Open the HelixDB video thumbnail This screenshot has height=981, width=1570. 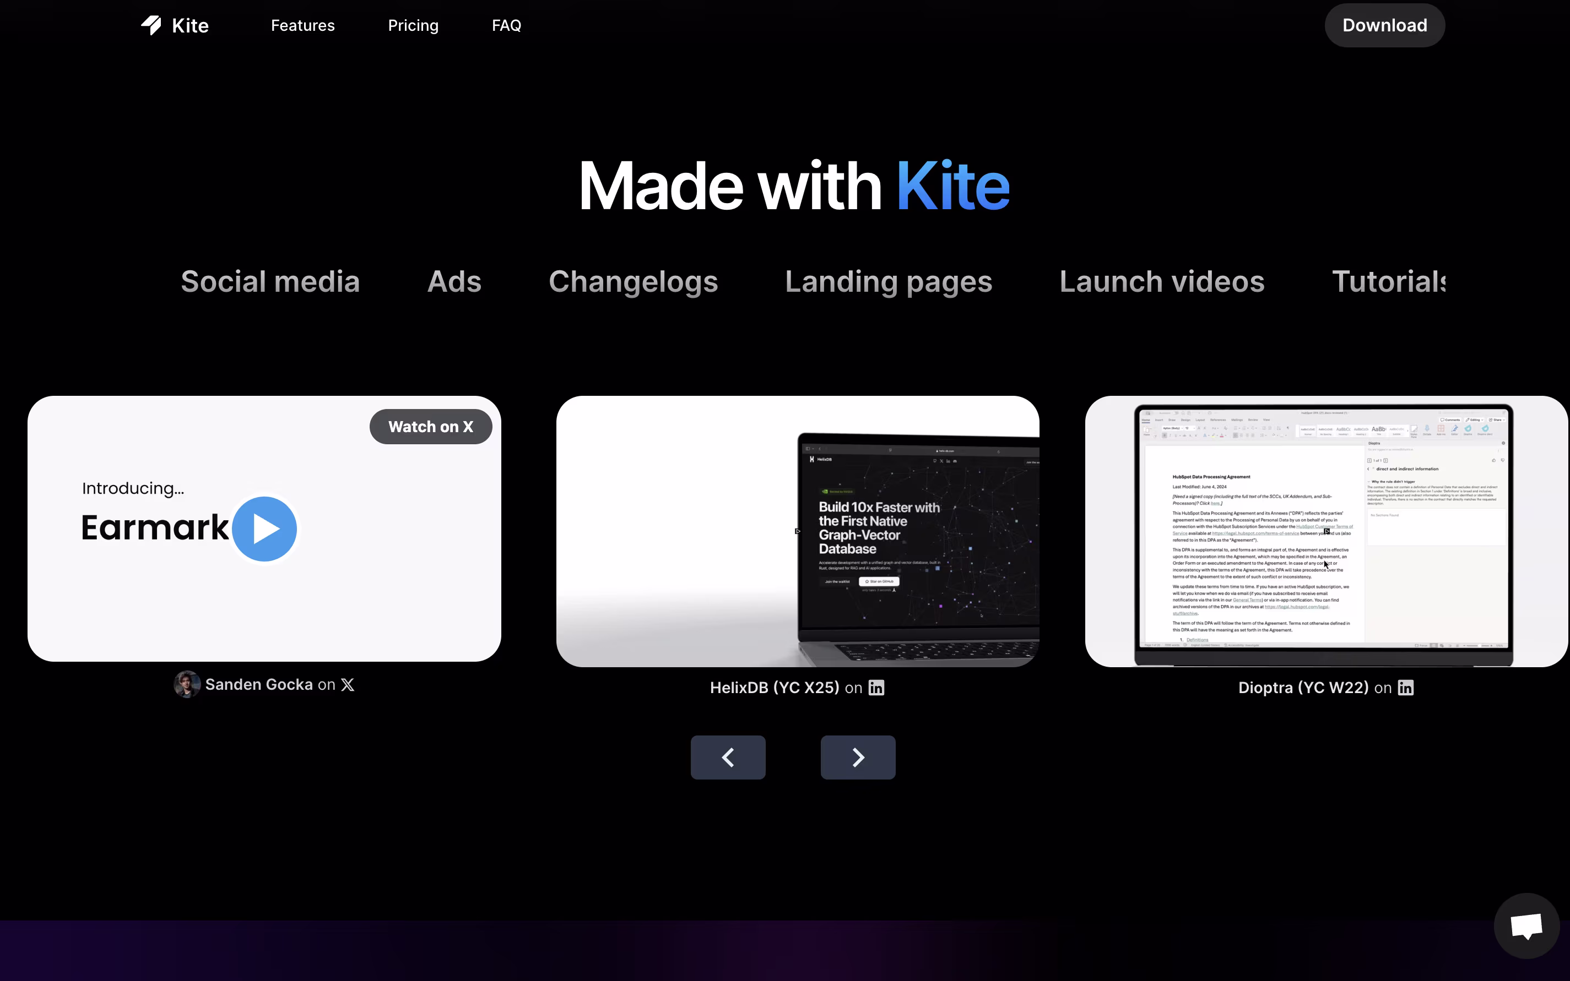click(x=797, y=532)
